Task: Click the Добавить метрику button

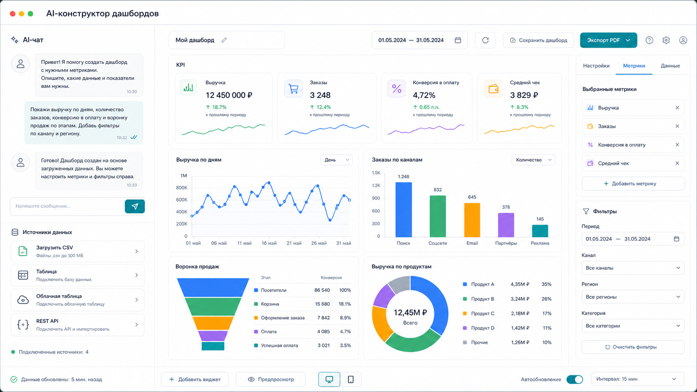Action: pos(633,183)
